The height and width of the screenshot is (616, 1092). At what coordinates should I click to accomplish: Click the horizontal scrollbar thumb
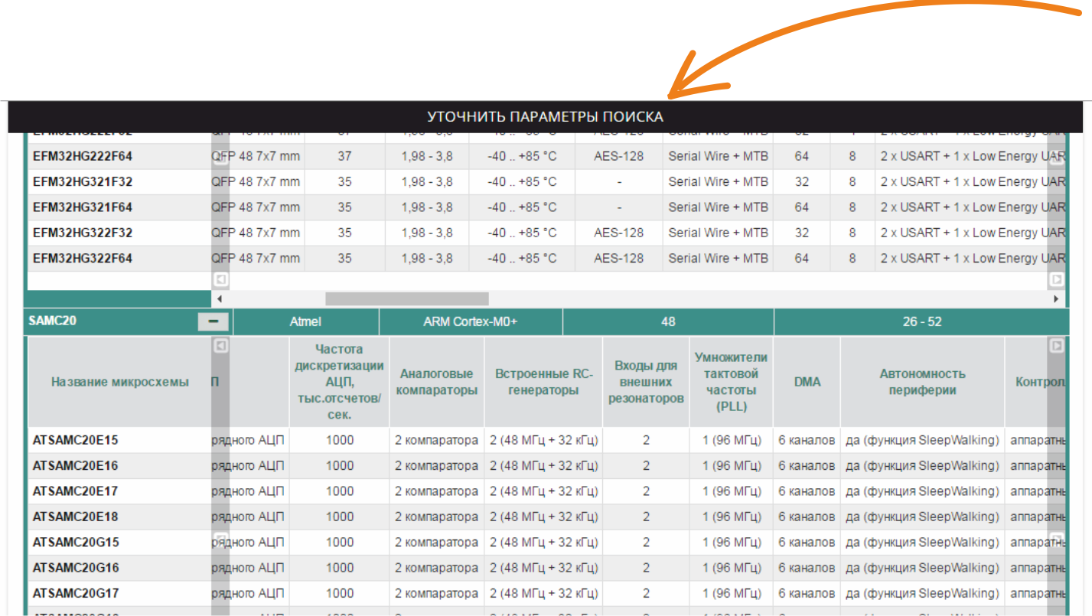[x=406, y=298]
